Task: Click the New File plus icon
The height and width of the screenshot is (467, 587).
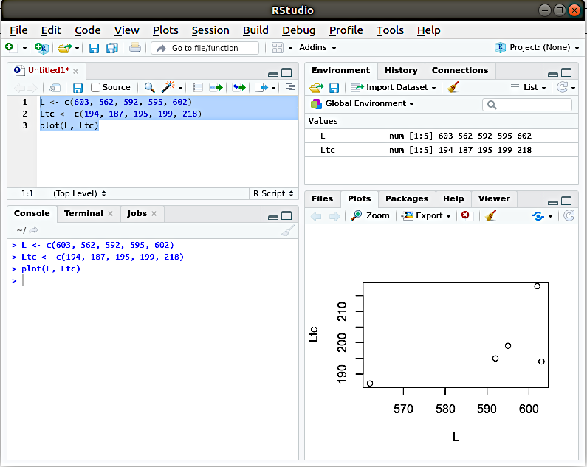Action: [9, 47]
